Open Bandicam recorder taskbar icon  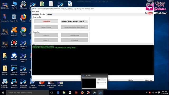[x=88, y=93]
